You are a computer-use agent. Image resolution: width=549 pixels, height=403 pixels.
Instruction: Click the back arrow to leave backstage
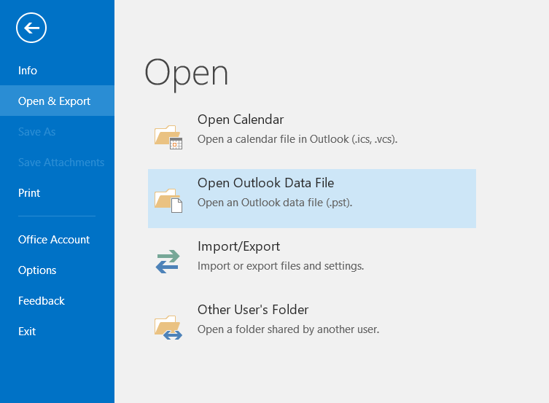click(x=31, y=28)
